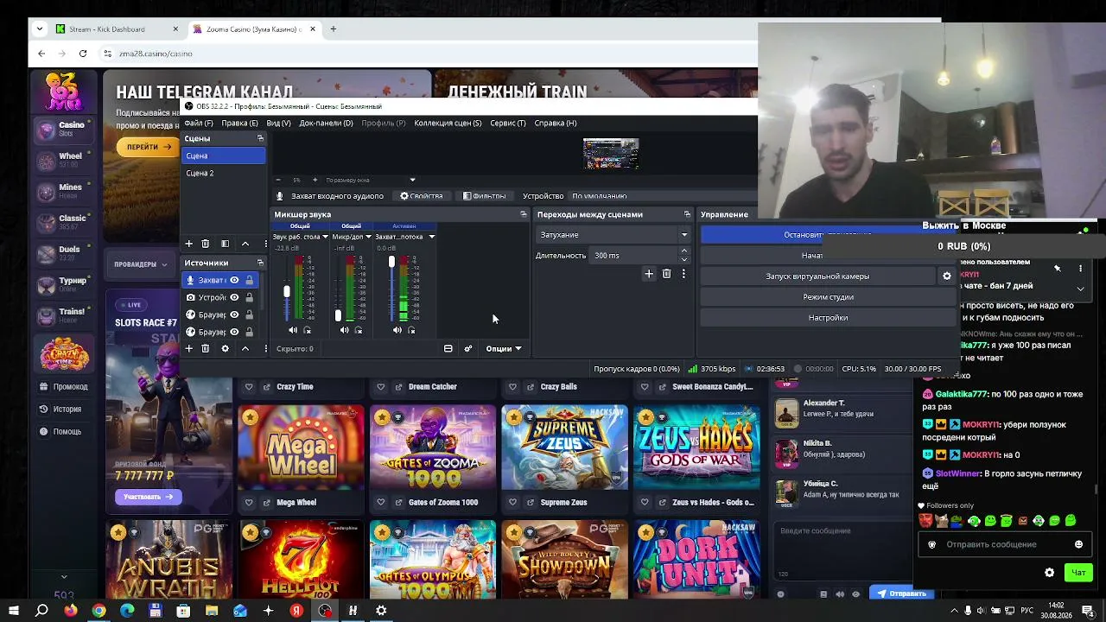The width and height of the screenshot is (1106, 622).
Task: Open the Опции dropdown in mixer
Action: (x=503, y=348)
